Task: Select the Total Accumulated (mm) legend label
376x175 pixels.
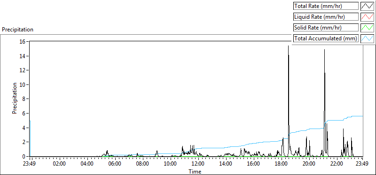Action: point(326,38)
